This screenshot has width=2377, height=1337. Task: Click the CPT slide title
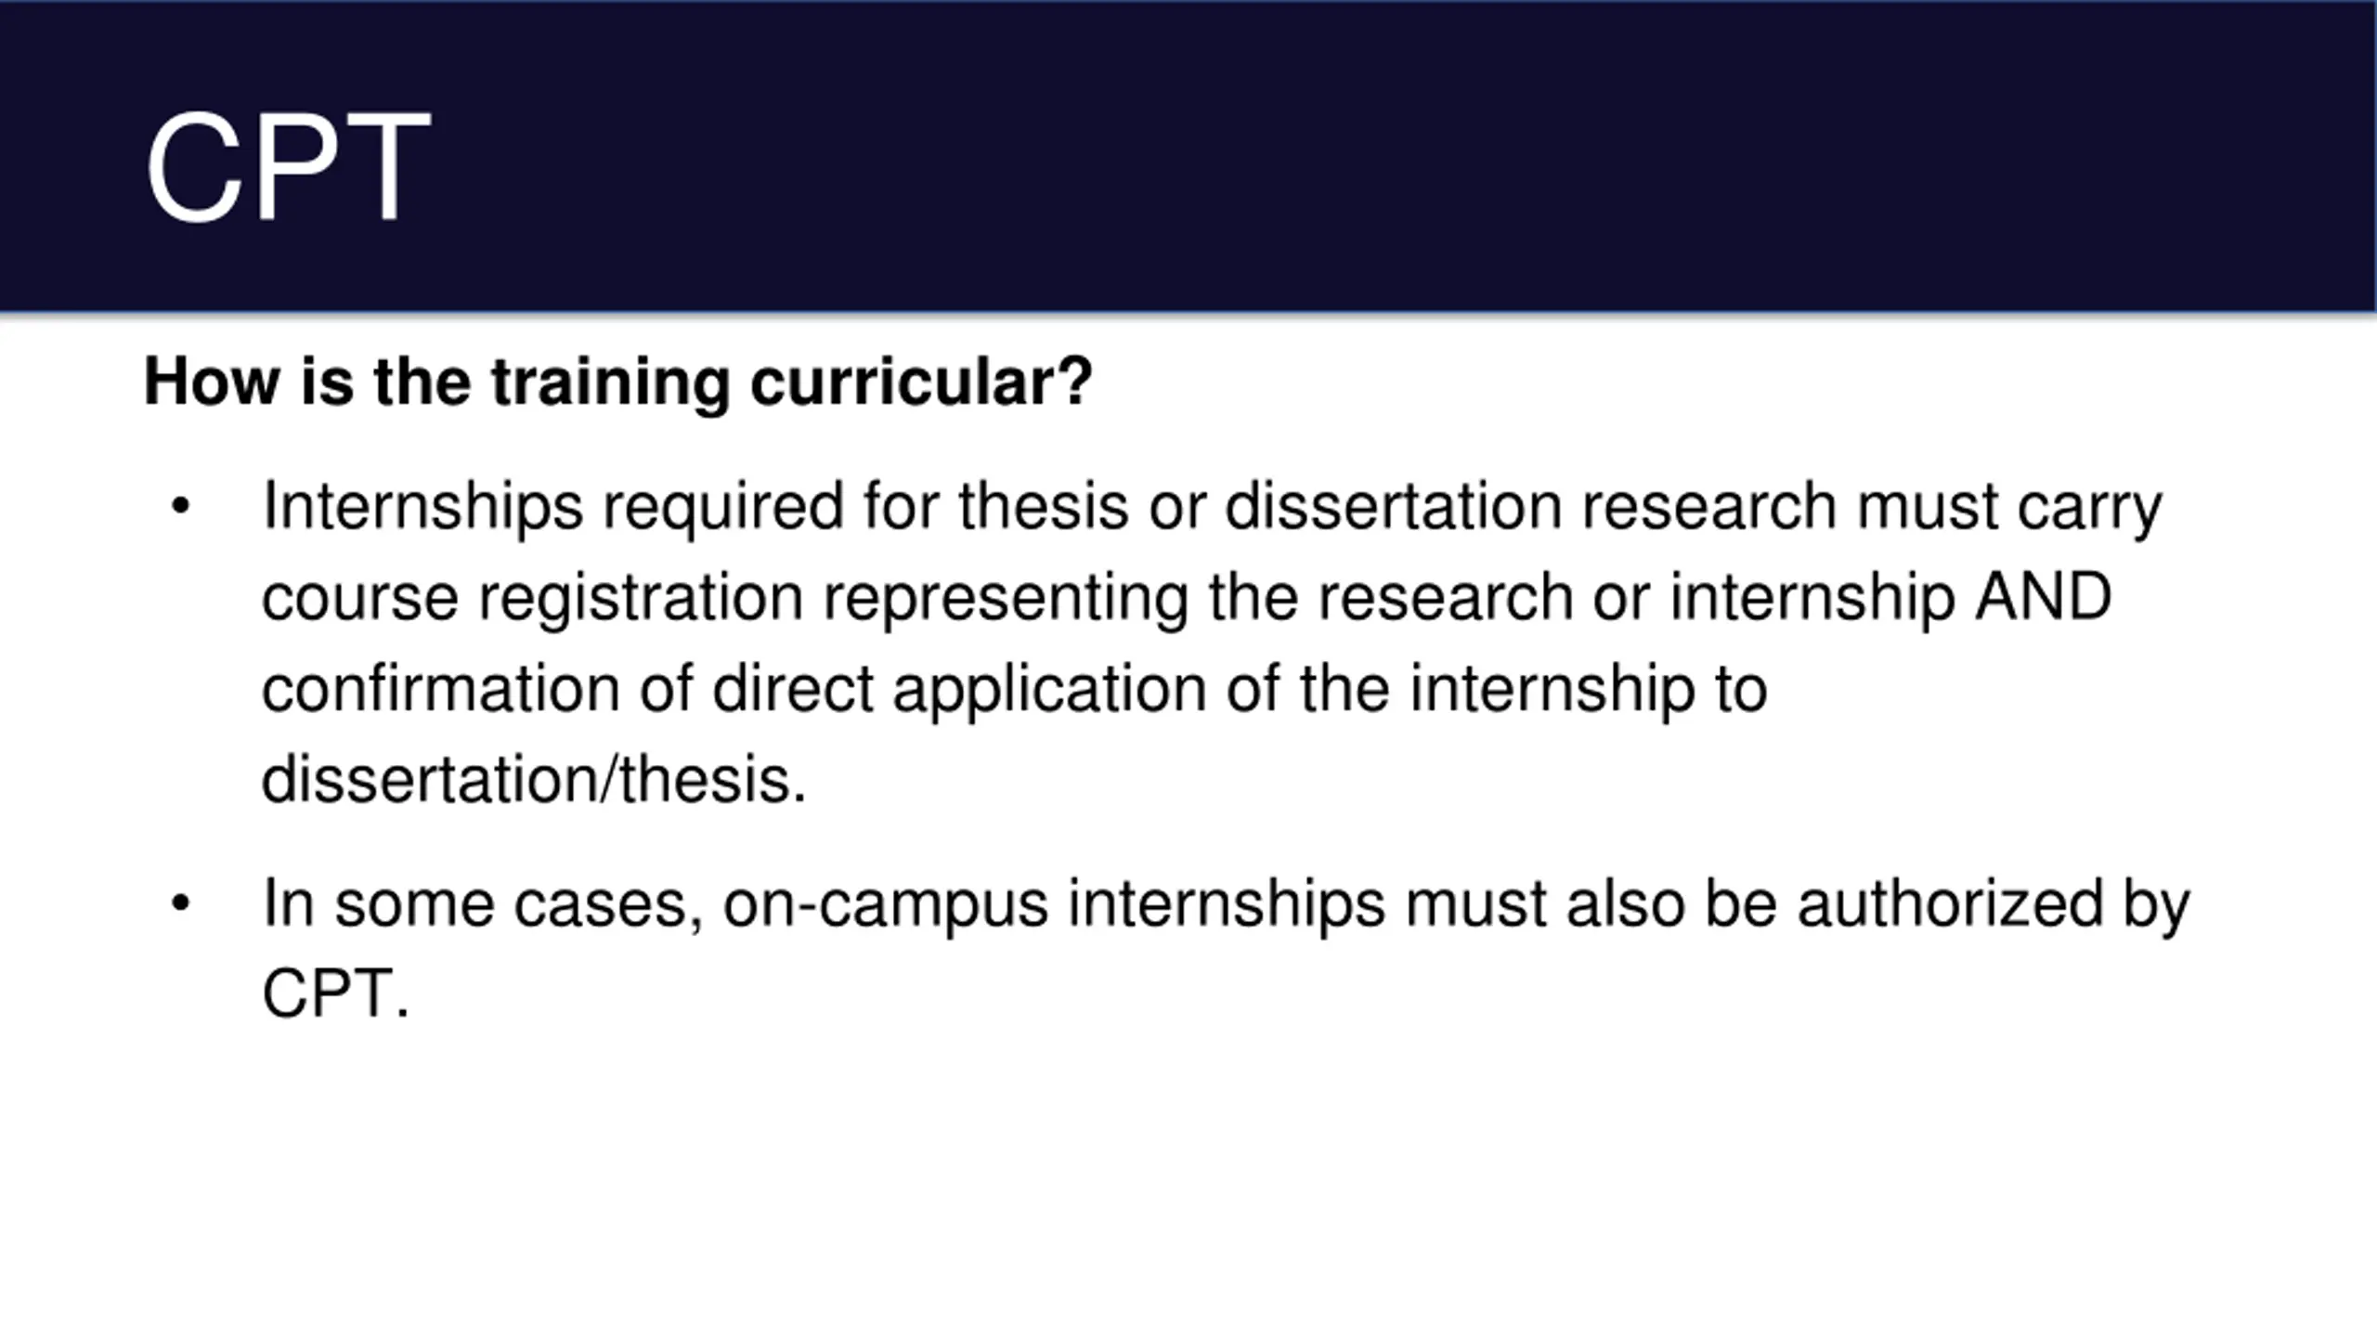287,167
